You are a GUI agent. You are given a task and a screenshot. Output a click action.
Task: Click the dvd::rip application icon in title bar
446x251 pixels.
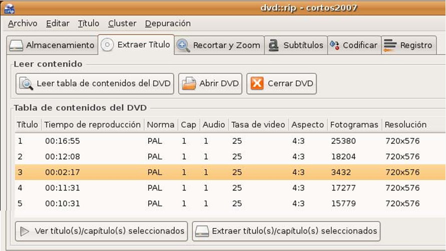[10, 9]
